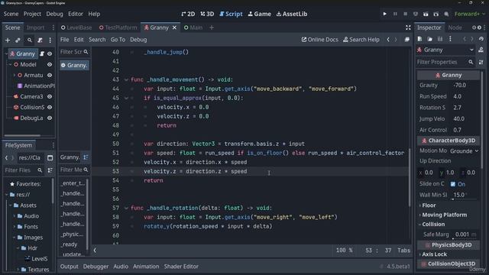489x275 pixels.
Task: Load an existing resource in Inspector
Action: [x=429, y=39]
